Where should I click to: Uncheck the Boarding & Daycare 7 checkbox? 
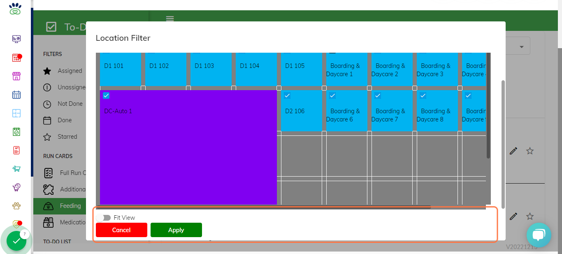point(378,96)
